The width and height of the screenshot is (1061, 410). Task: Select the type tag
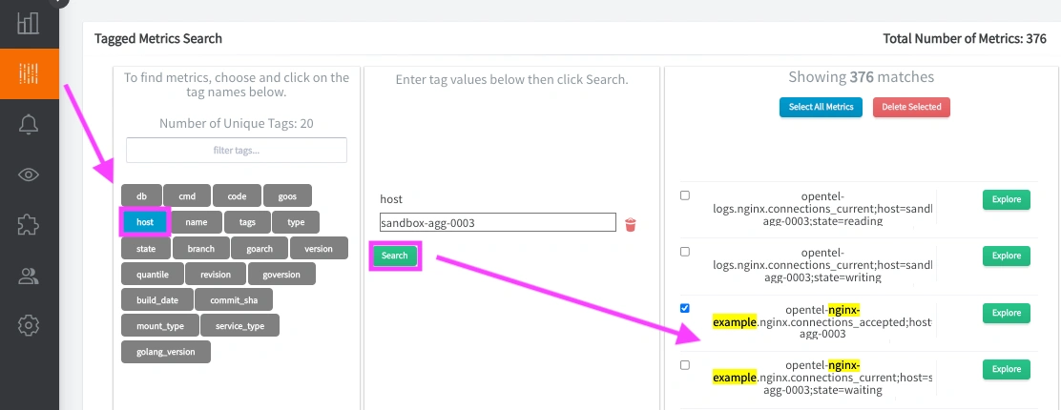[x=296, y=222]
